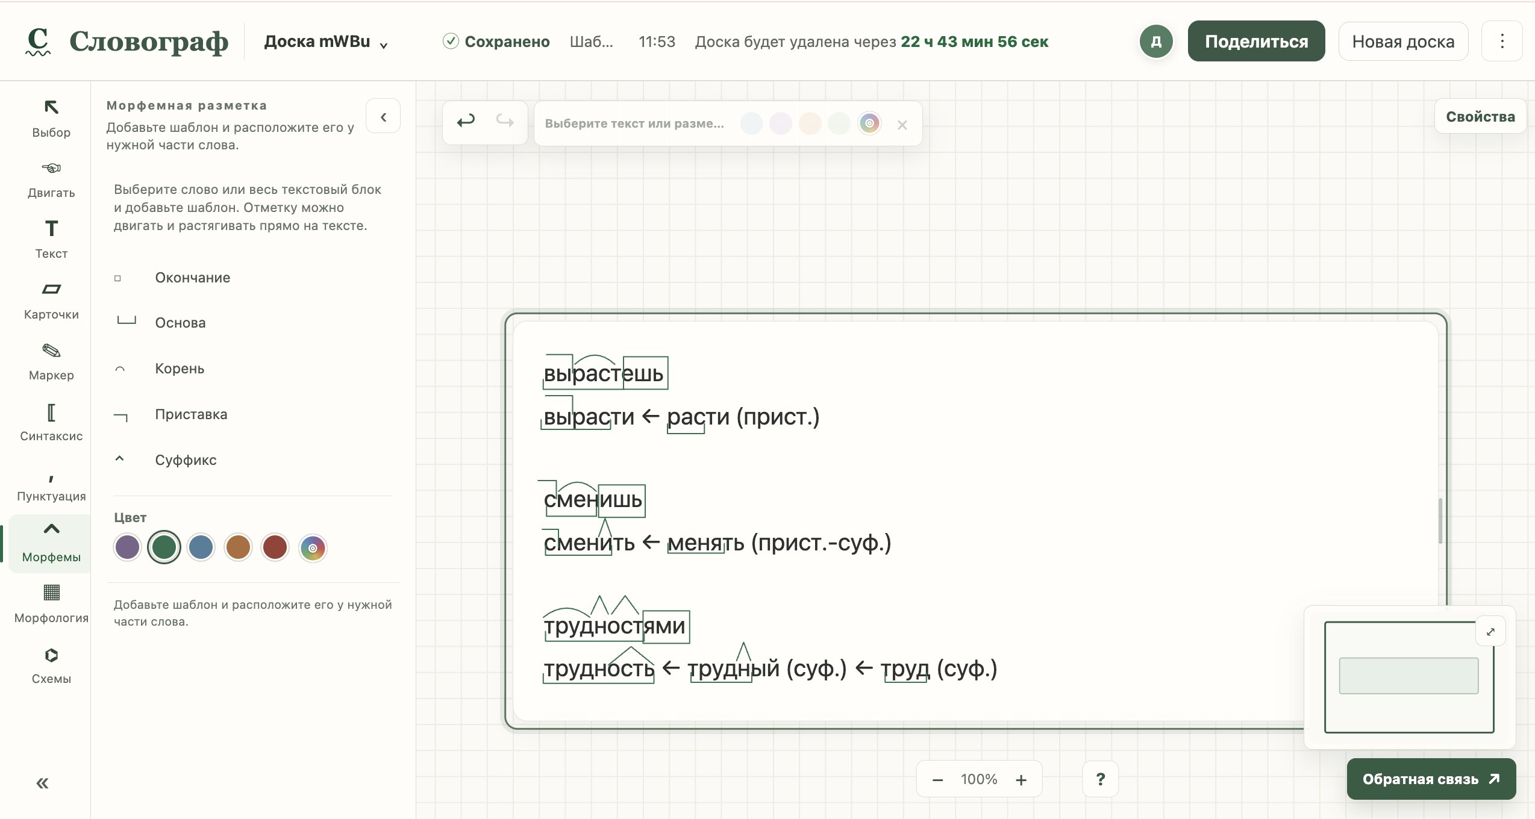
Task: Collapse the Морфемная разметка panel
Action: (383, 116)
